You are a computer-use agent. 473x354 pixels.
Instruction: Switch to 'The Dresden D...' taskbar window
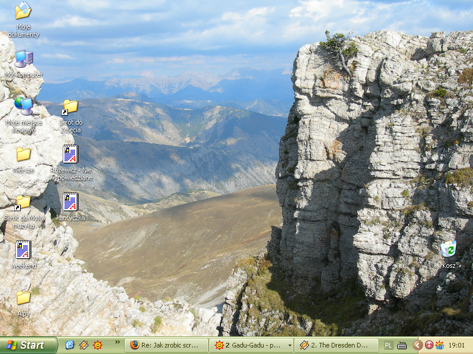coord(336,345)
